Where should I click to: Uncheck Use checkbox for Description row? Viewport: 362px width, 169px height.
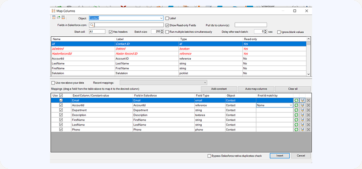(x=61, y=115)
